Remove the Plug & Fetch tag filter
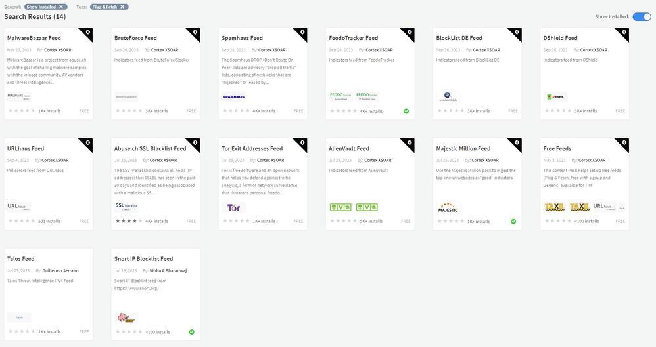This screenshot has height=347, width=656. pyautogui.click(x=123, y=7)
